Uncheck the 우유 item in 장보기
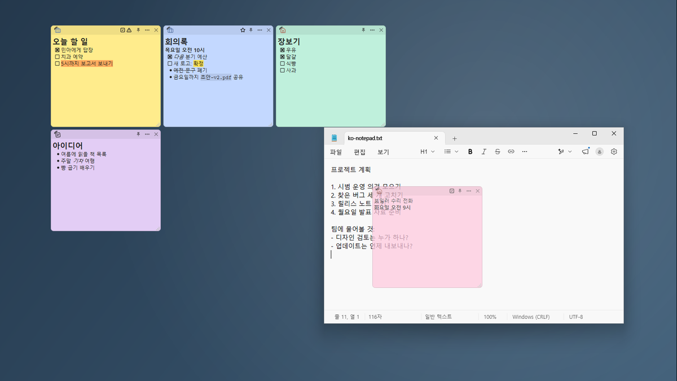Image resolution: width=677 pixels, height=381 pixels. (x=283, y=50)
